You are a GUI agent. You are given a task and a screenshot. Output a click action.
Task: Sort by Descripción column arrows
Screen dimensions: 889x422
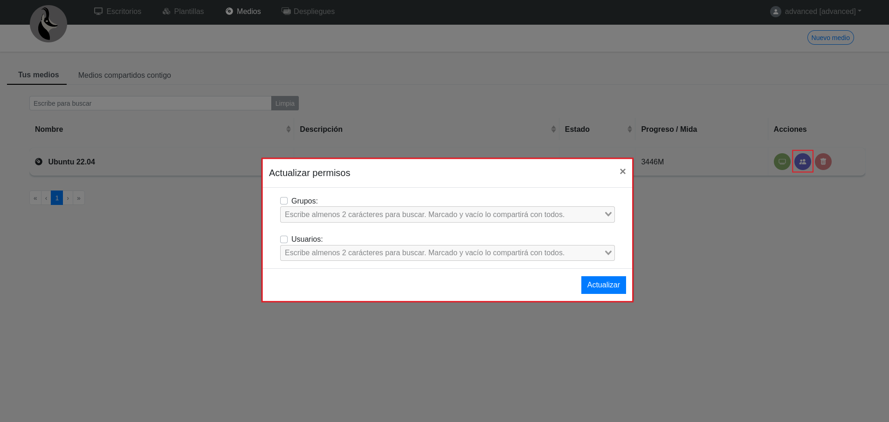[553, 129]
